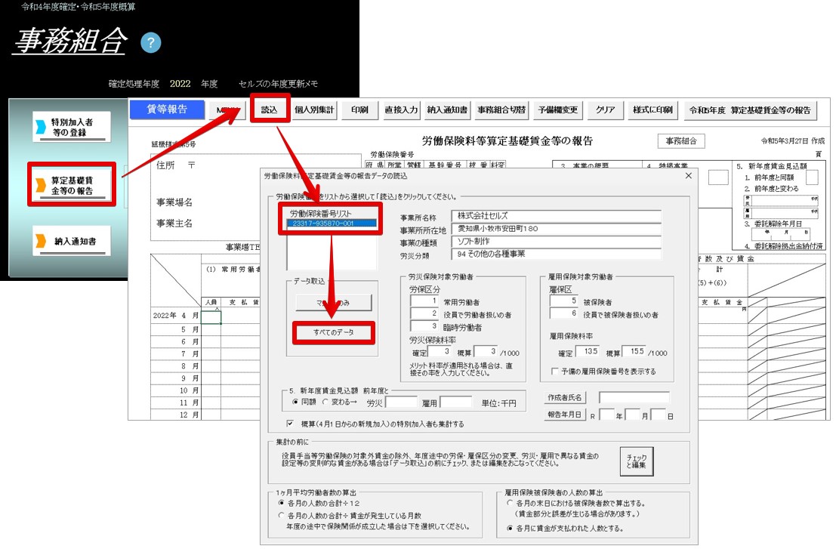Click the 労災保険料率 概算 rate field

click(486, 352)
